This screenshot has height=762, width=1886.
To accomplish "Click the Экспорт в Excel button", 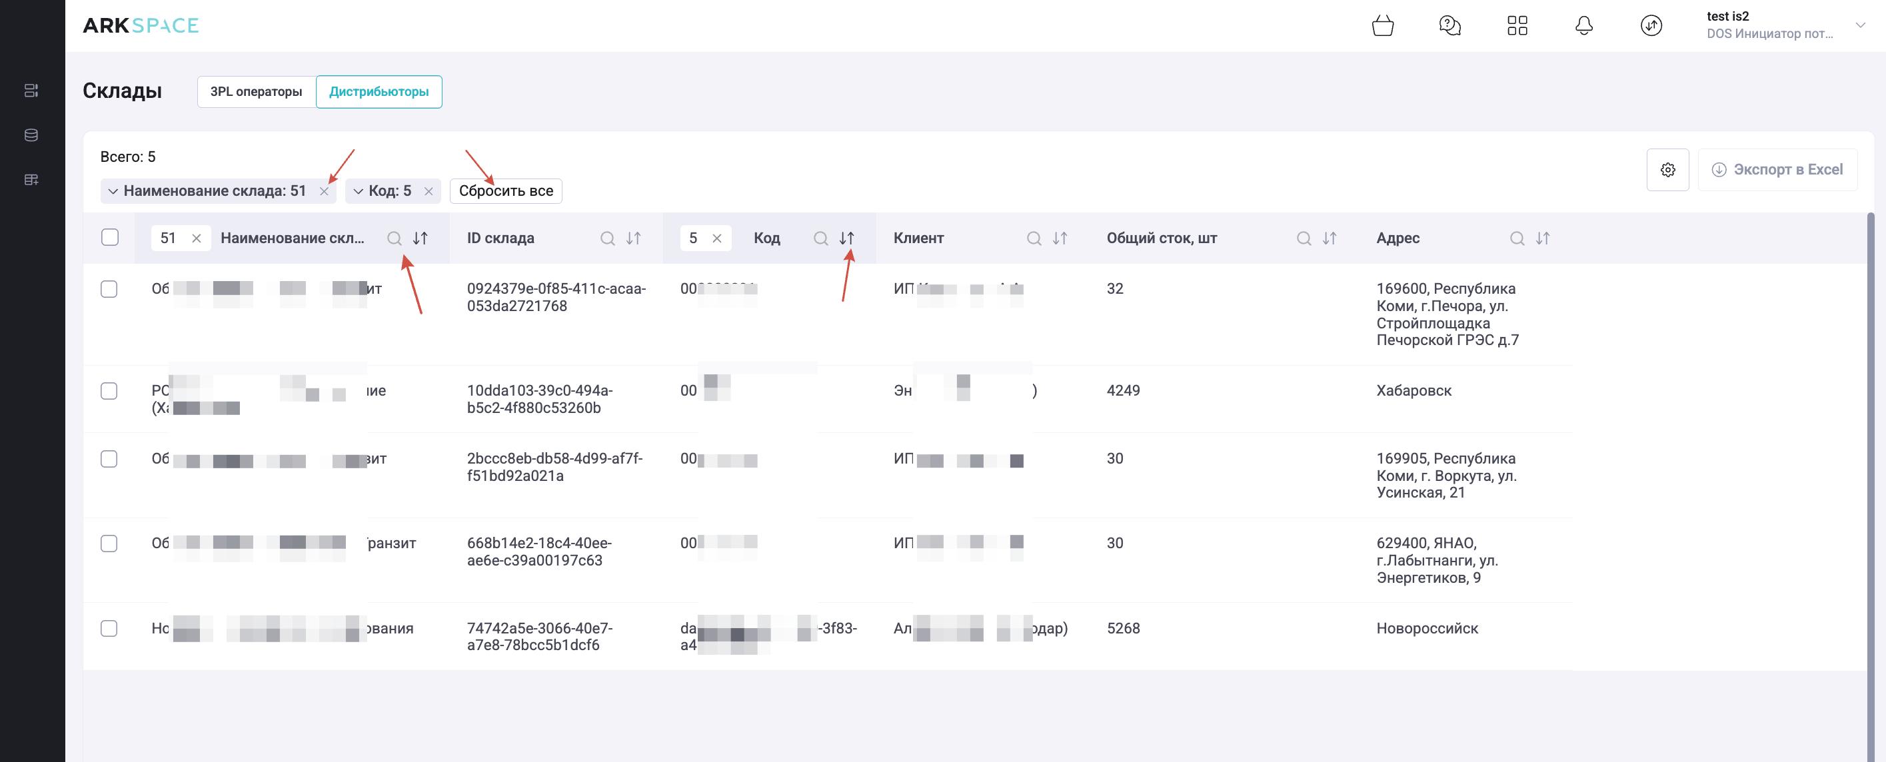I will pos(1777,170).
